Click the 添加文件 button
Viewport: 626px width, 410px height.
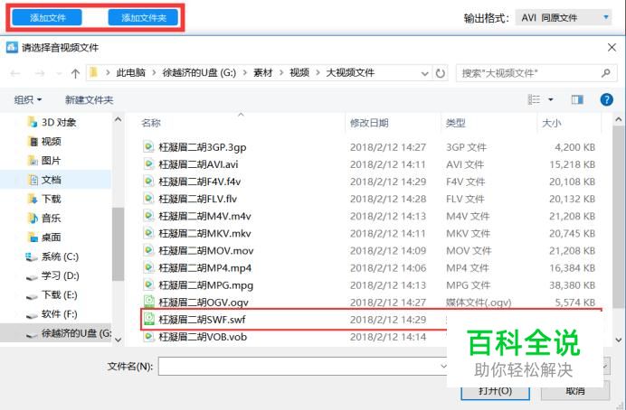[47, 17]
